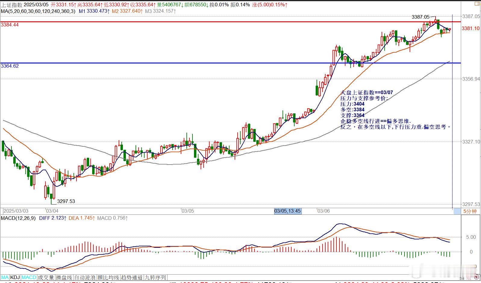
Task: Open the 趋势通道 indicator tab
Action: click(x=132, y=277)
